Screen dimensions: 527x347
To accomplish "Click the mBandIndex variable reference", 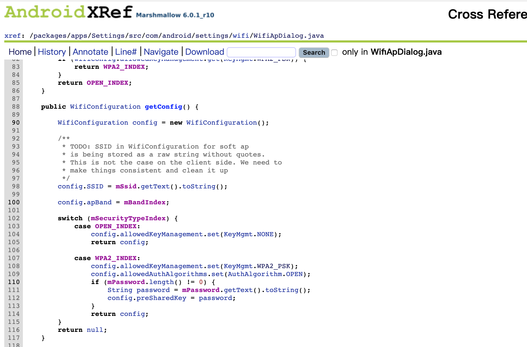I will tap(145, 202).
